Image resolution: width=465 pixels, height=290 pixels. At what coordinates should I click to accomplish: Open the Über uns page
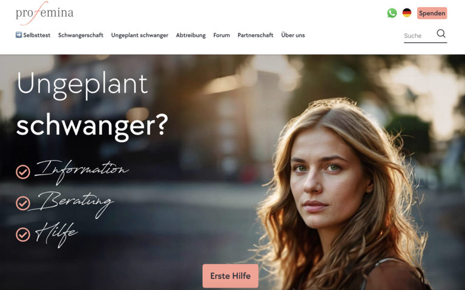[293, 35]
